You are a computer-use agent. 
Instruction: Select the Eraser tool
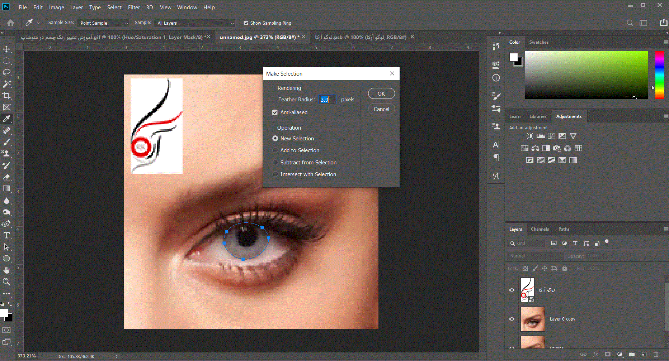(x=6, y=177)
